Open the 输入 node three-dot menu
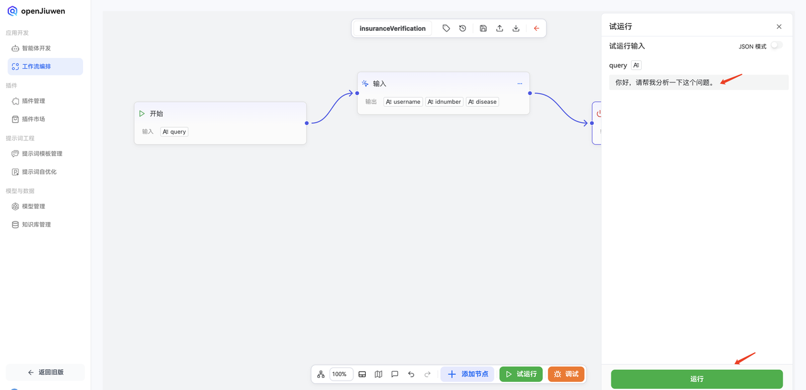This screenshot has height=390, width=806. click(519, 83)
